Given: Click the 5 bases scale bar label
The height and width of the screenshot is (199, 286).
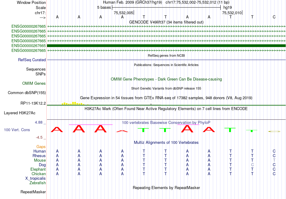Looking at the screenshot, I should (x=104, y=8).
